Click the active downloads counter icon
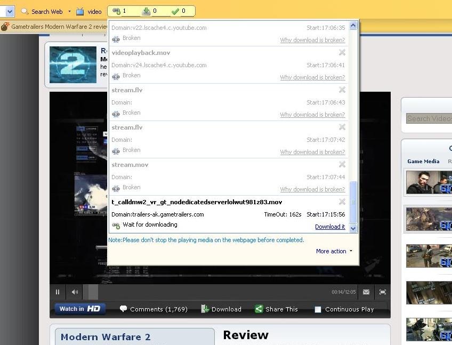Viewport: 452px width, 345px height. pos(147,11)
